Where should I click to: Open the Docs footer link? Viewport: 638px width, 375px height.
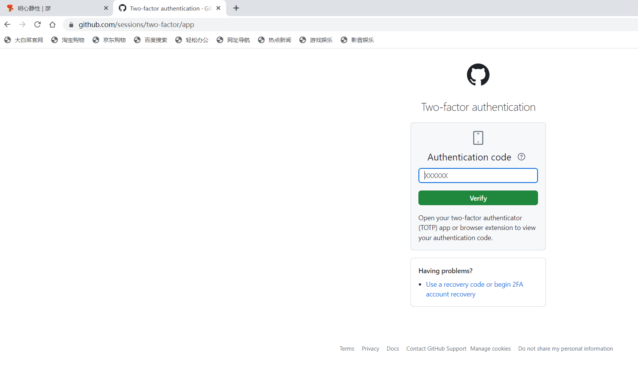click(392, 349)
